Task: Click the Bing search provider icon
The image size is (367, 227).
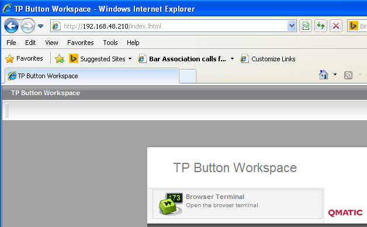Action: 353,26
